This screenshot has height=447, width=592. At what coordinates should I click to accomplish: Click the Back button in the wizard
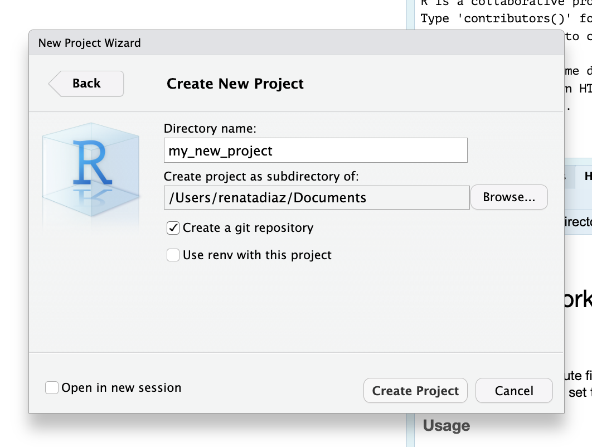point(86,84)
